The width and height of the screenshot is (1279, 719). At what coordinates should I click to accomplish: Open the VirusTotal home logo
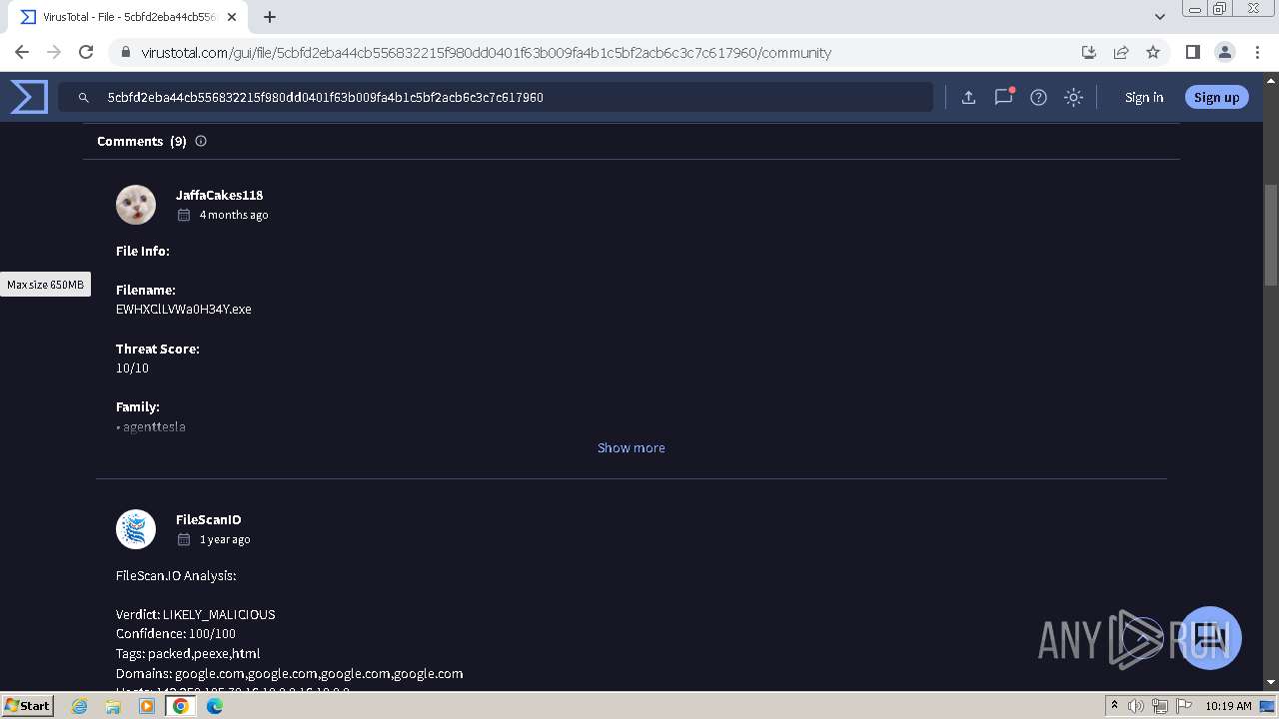coord(29,97)
